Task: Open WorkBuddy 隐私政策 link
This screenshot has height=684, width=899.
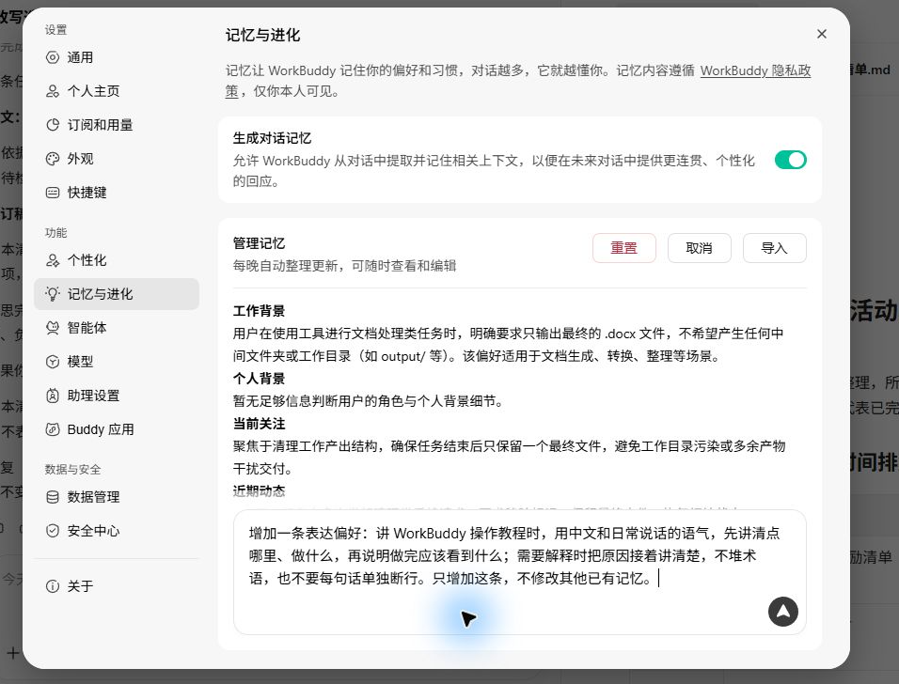Action: [755, 70]
